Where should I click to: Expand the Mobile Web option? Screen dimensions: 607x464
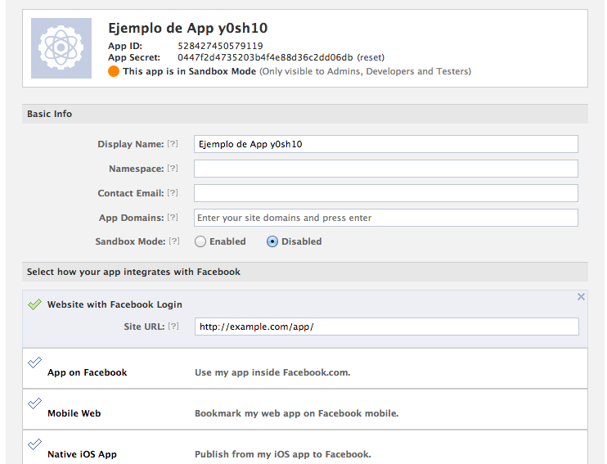[305, 409]
